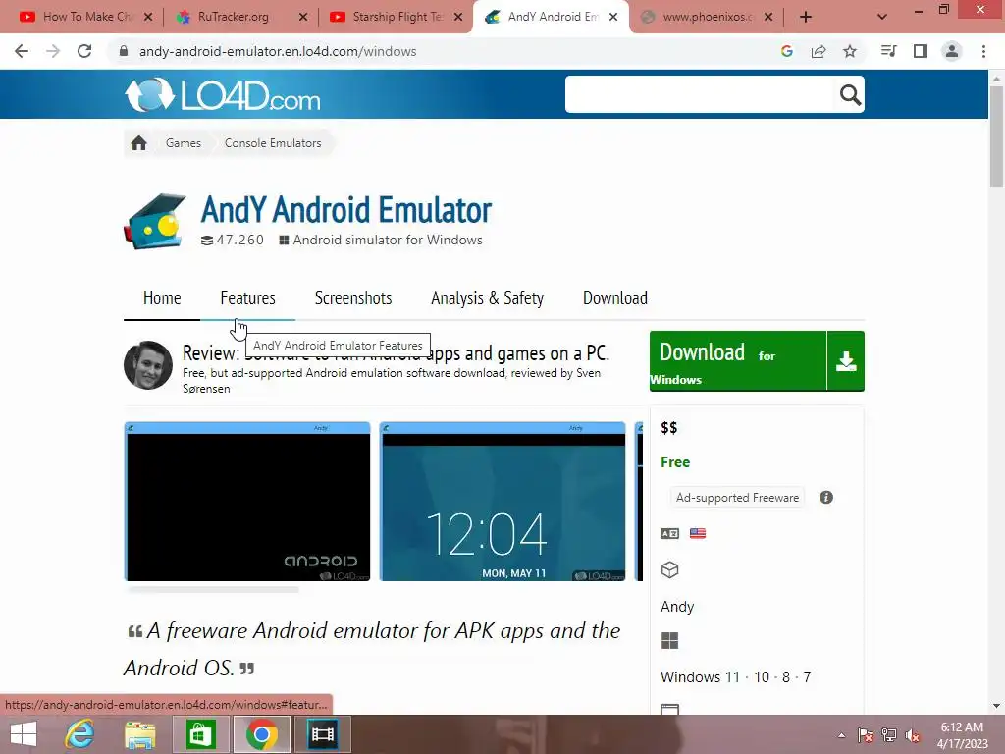Image resolution: width=1005 pixels, height=754 pixels.
Task: Open the Chrome profile avatar
Action: point(952,51)
